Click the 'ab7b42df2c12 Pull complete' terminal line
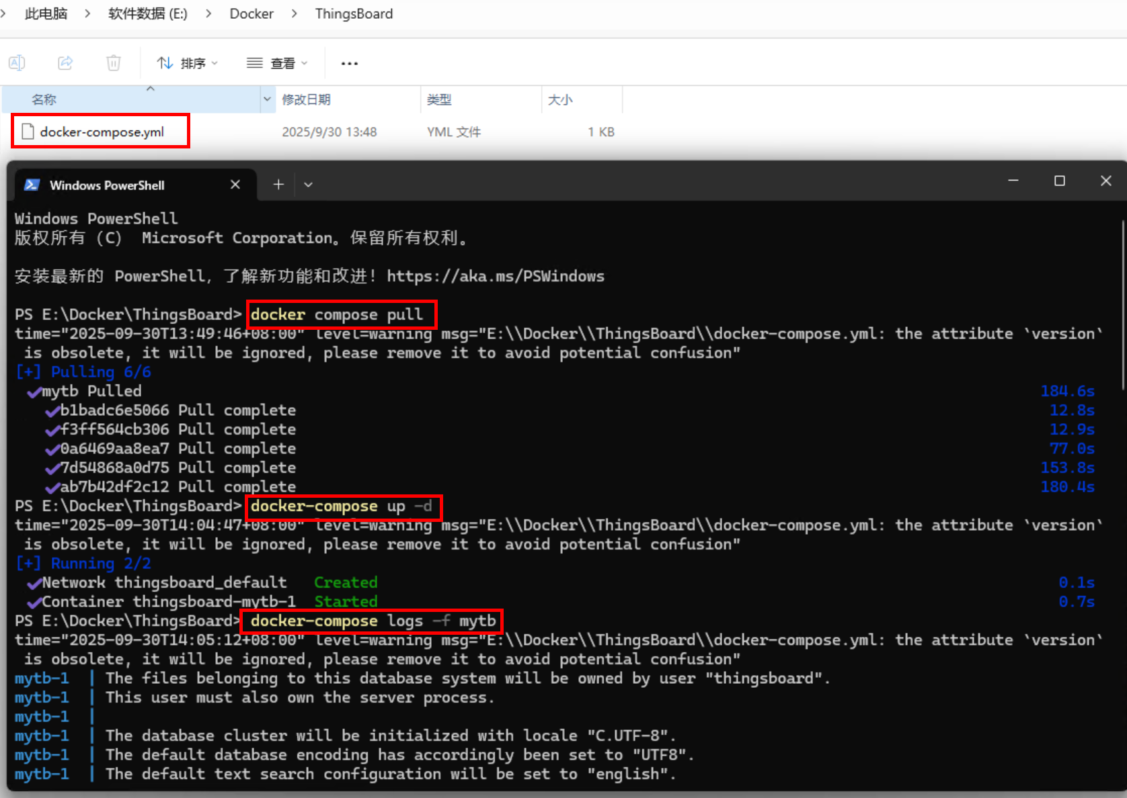 (171, 486)
